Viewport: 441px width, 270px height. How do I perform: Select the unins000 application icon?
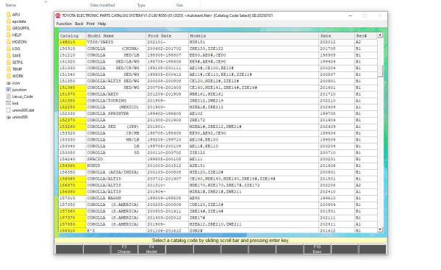8,117
